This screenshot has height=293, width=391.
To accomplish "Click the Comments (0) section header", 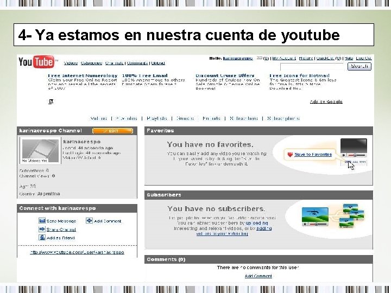I will pyautogui.click(x=258, y=259).
